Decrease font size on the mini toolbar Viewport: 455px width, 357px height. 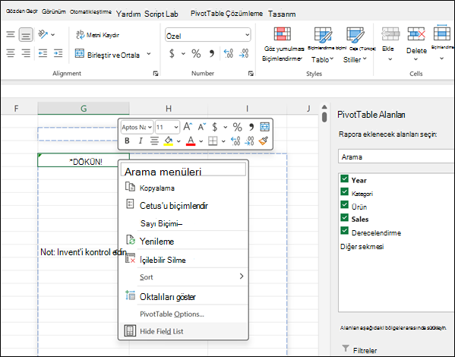tap(202, 127)
